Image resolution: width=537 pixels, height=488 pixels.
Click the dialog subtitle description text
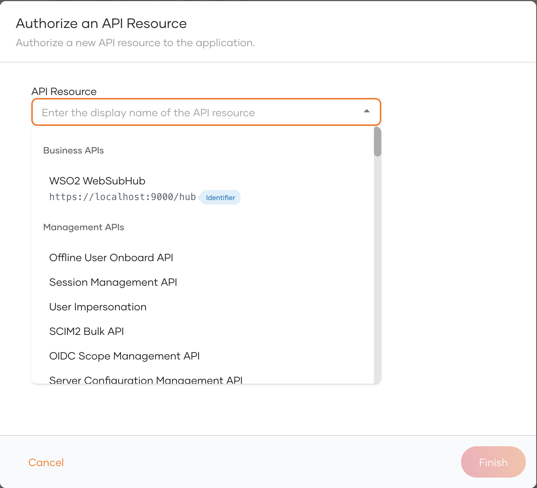tap(135, 43)
